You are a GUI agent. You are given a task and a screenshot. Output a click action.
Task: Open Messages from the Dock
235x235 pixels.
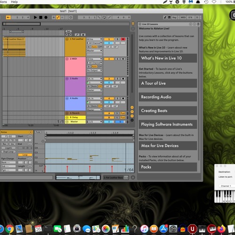point(86,229)
